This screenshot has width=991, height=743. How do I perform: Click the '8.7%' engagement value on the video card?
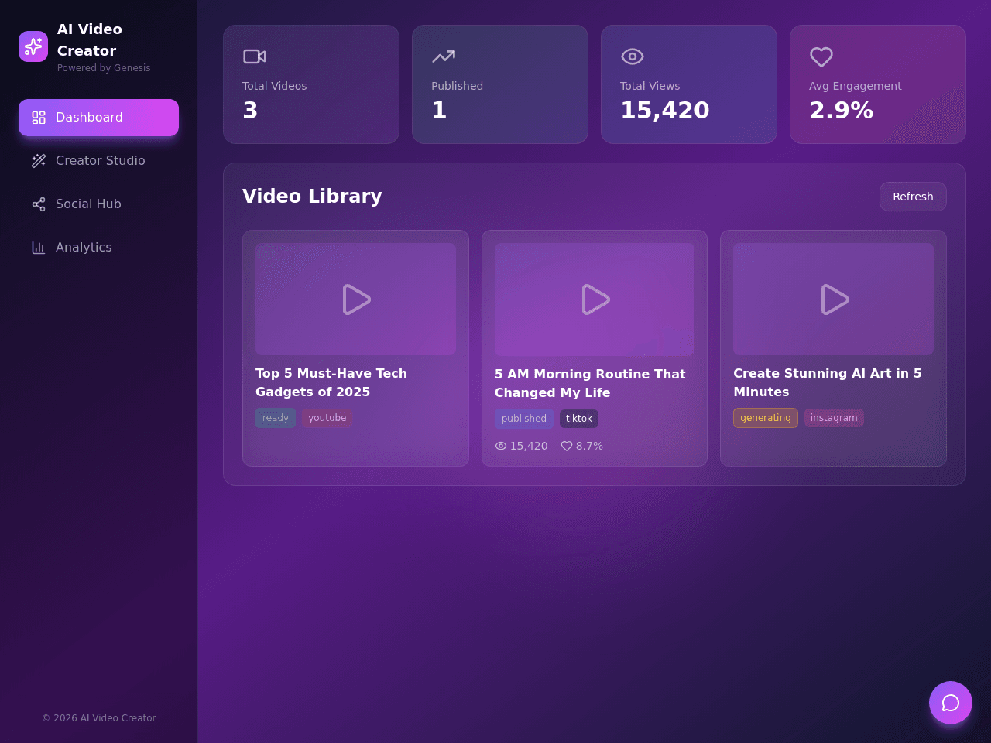(x=589, y=446)
